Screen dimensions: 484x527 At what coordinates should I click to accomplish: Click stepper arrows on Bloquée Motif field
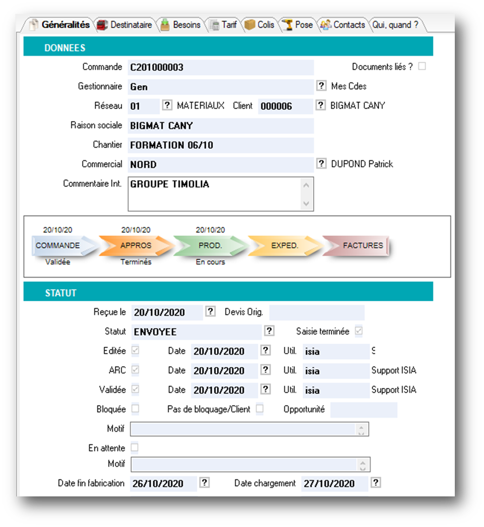point(362,429)
